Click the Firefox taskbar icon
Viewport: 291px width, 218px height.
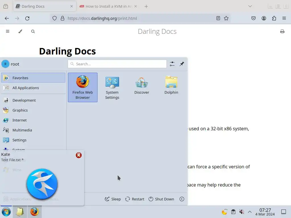[34, 212]
